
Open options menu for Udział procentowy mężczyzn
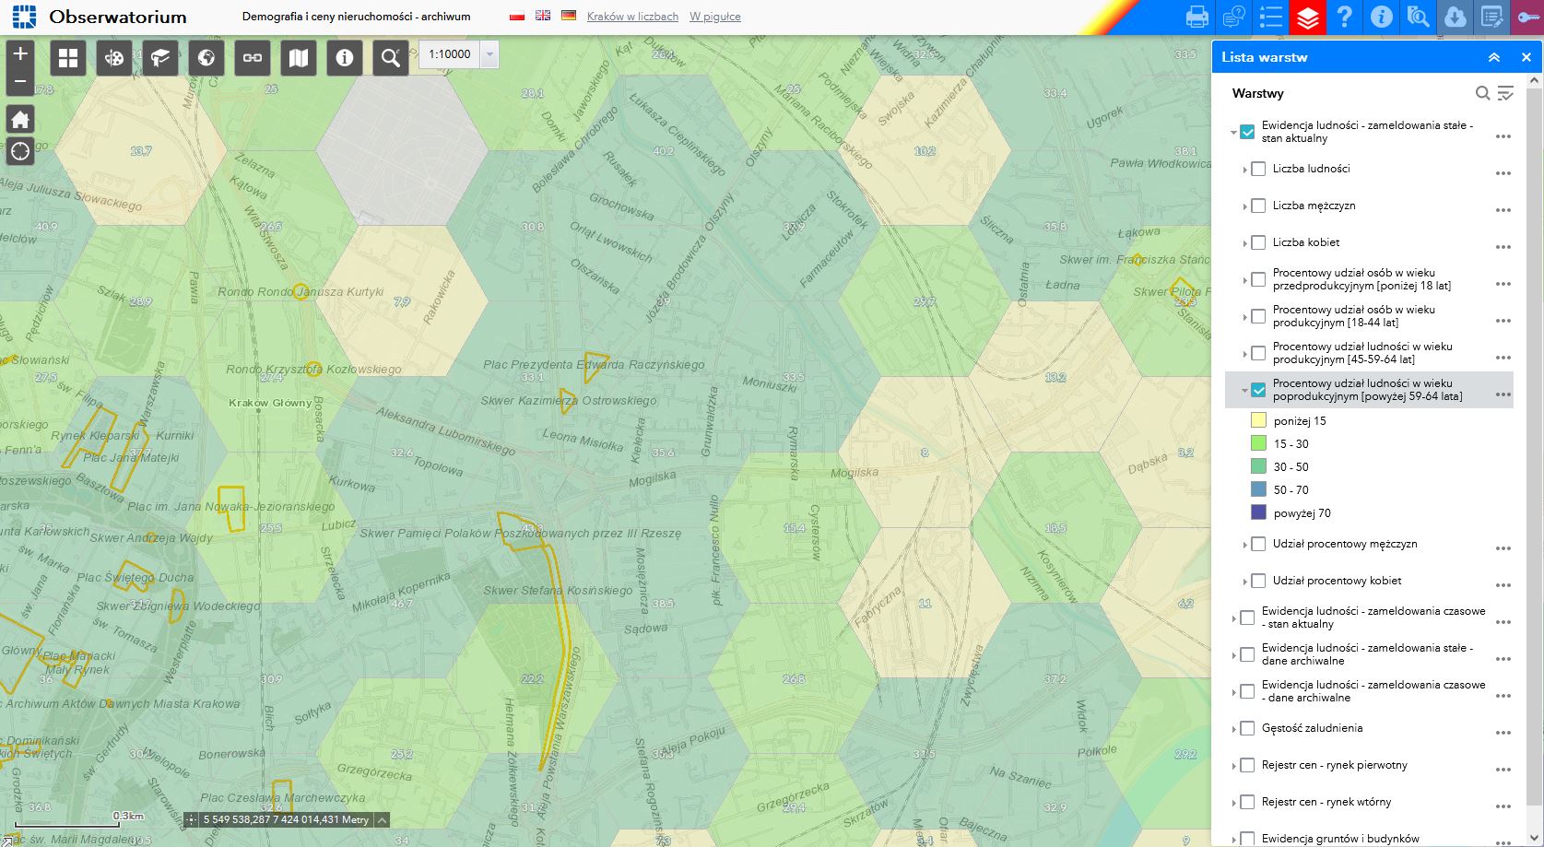click(1503, 548)
